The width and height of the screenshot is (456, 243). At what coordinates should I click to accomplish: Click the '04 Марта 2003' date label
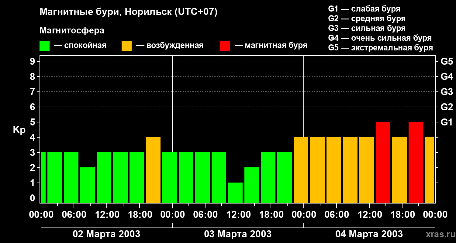point(369,234)
